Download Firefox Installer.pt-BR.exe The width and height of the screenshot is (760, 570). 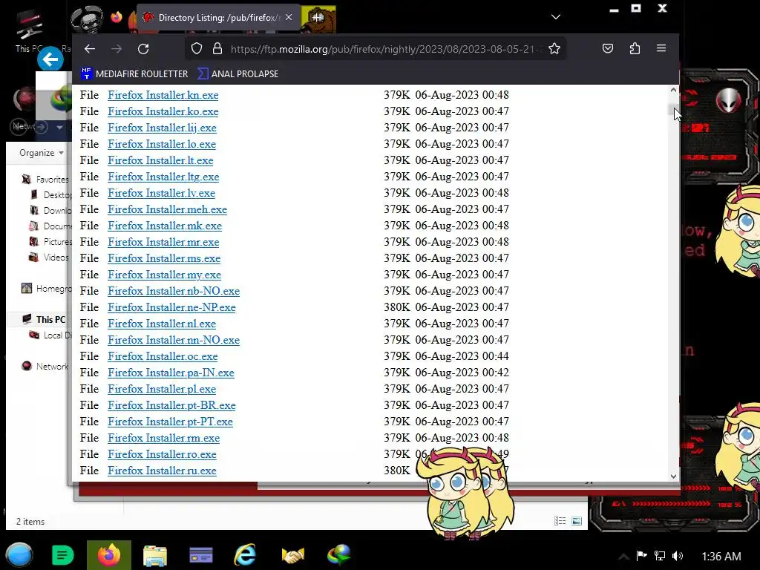171,405
